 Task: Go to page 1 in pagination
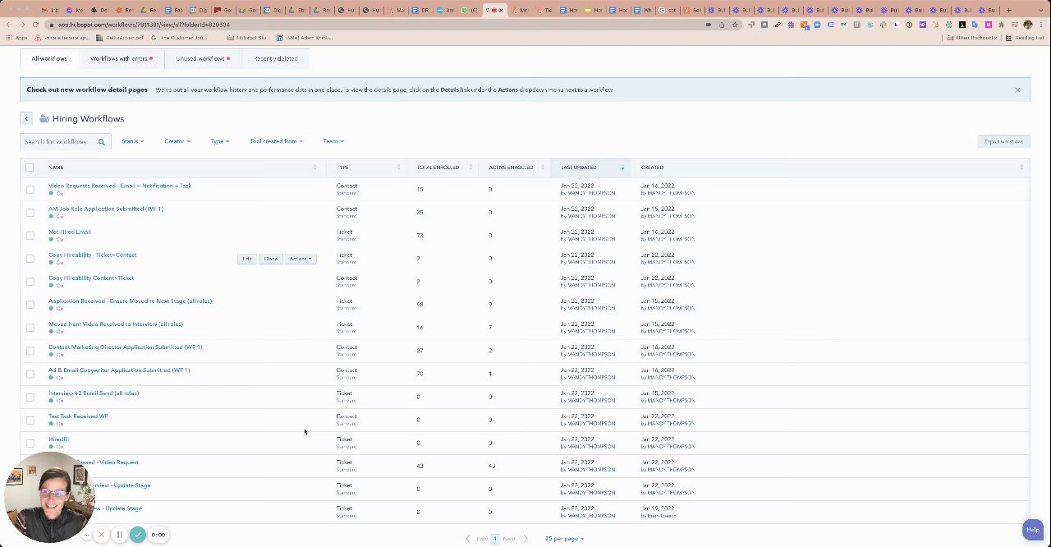click(x=495, y=539)
